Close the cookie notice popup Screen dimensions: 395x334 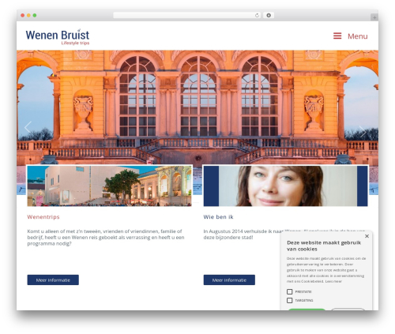367,236
